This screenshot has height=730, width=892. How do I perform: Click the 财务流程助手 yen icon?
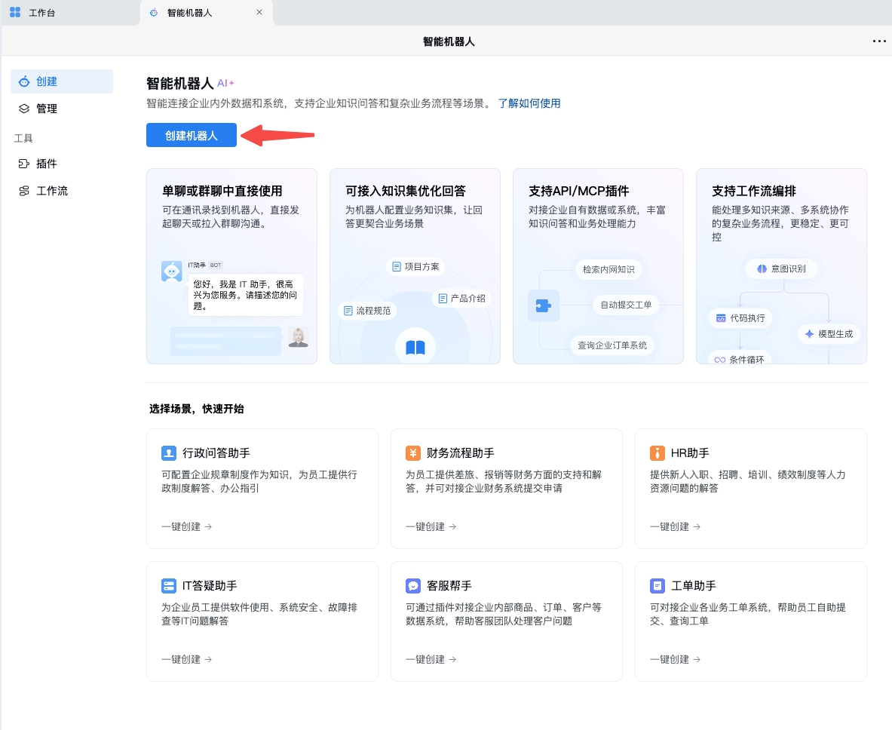pyautogui.click(x=413, y=453)
